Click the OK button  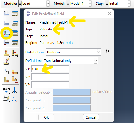coord(46,117)
